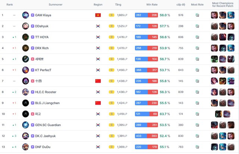239x154 pixels.
Task: Click the Most Role column header
Action: 197,5
